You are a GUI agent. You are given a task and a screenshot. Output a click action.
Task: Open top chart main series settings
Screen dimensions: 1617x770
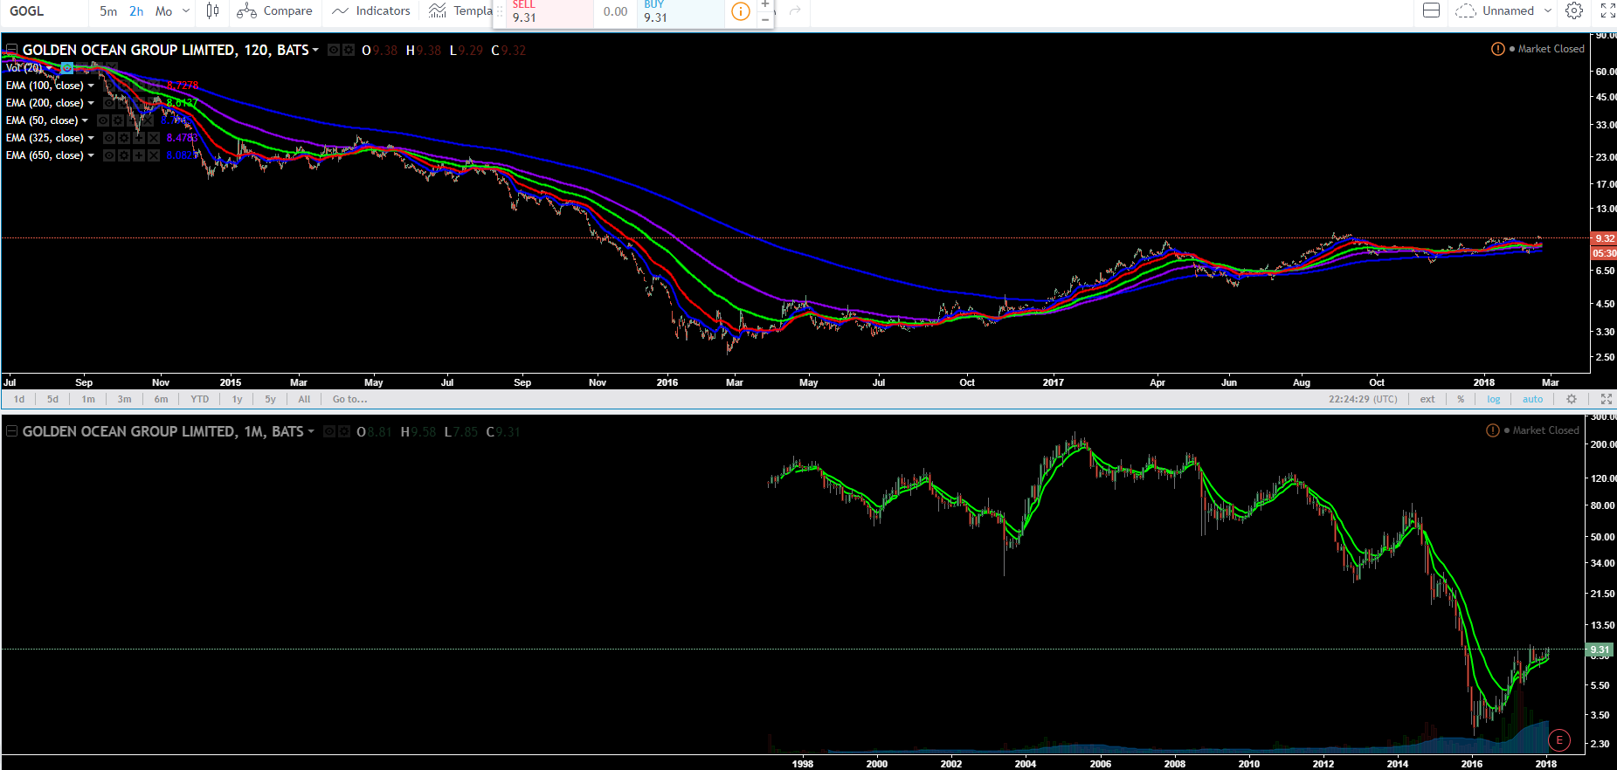[349, 50]
